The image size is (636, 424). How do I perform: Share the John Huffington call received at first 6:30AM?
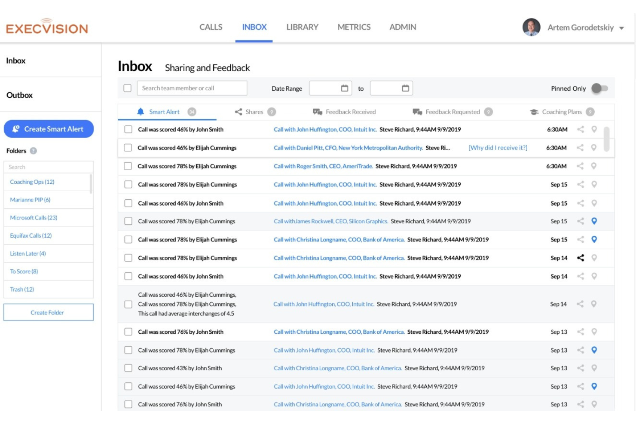coord(580,129)
